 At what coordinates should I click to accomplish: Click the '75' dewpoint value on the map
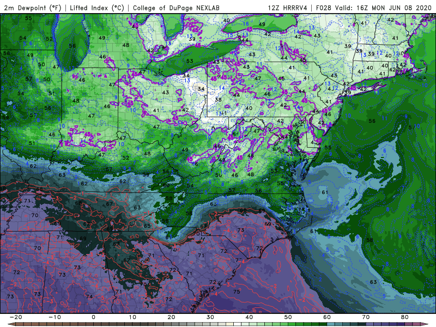click(237, 292)
